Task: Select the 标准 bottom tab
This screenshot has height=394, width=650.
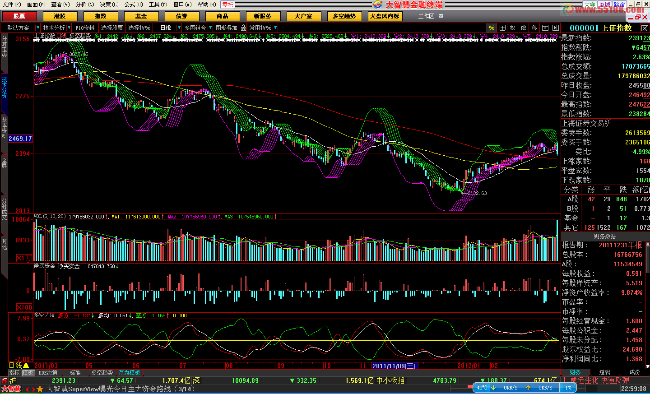Action: [75, 373]
